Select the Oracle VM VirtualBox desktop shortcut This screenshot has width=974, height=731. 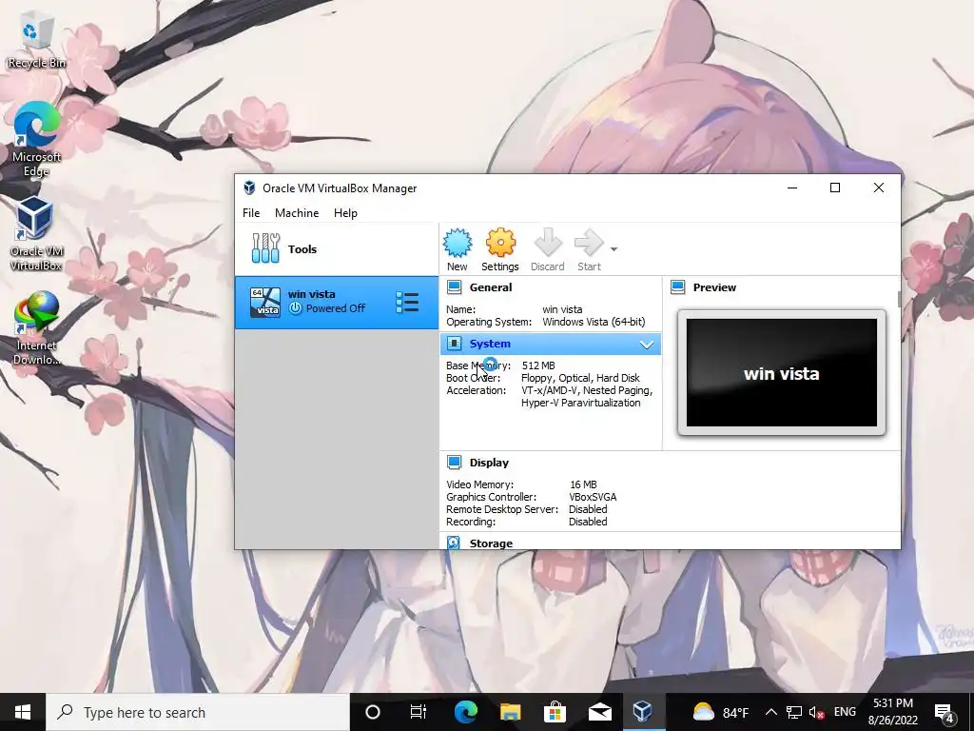36,234
